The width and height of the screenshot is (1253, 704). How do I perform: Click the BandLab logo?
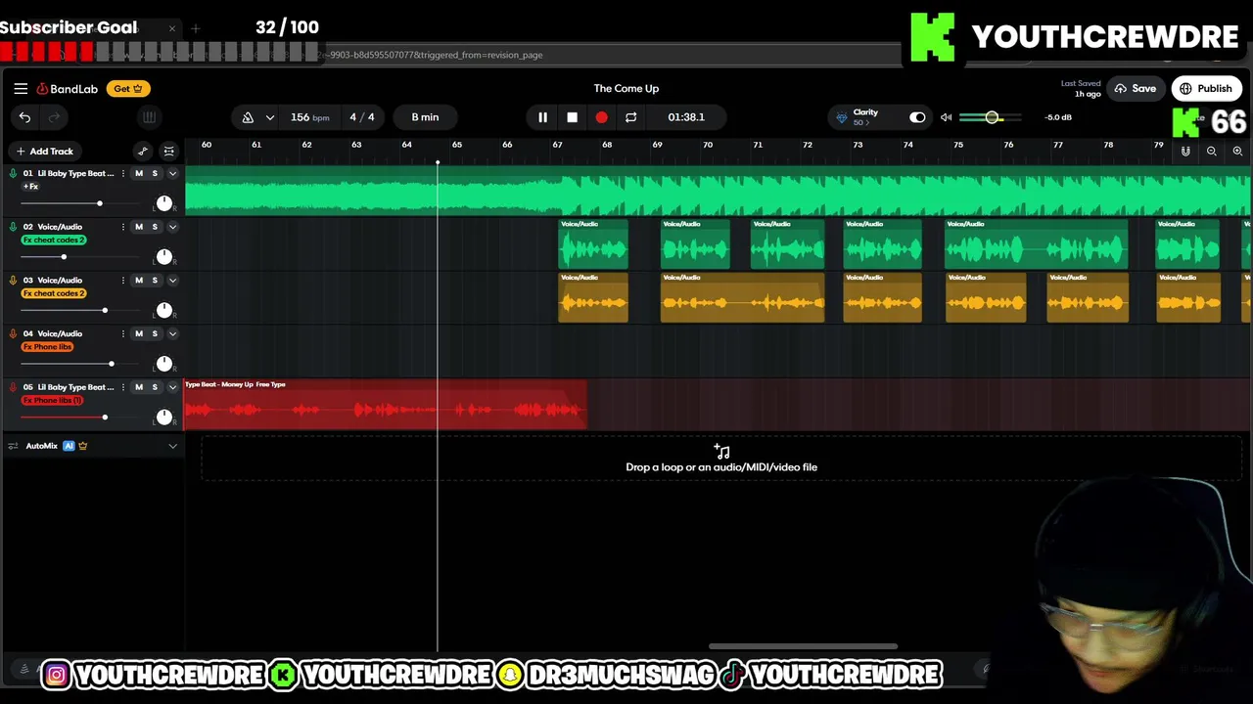pyautogui.click(x=68, y=89)
